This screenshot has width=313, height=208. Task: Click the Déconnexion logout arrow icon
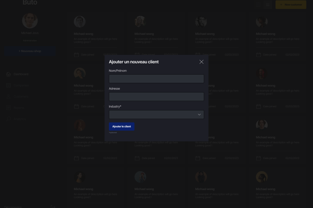pos(53,206)
